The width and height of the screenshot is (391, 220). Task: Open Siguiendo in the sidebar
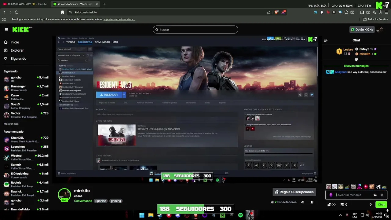coord(18,58)
